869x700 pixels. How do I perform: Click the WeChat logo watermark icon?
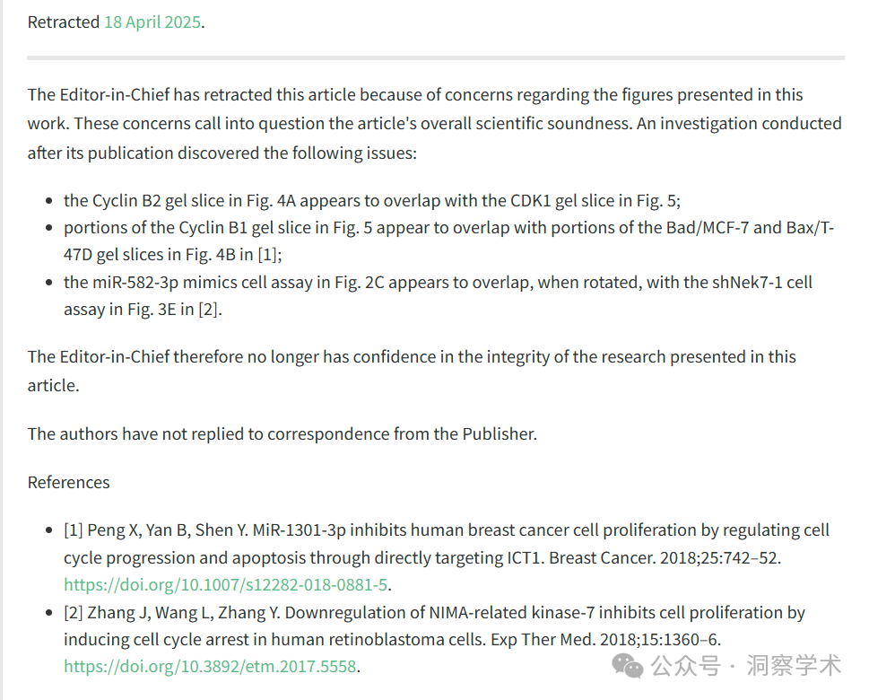point(628,665)
